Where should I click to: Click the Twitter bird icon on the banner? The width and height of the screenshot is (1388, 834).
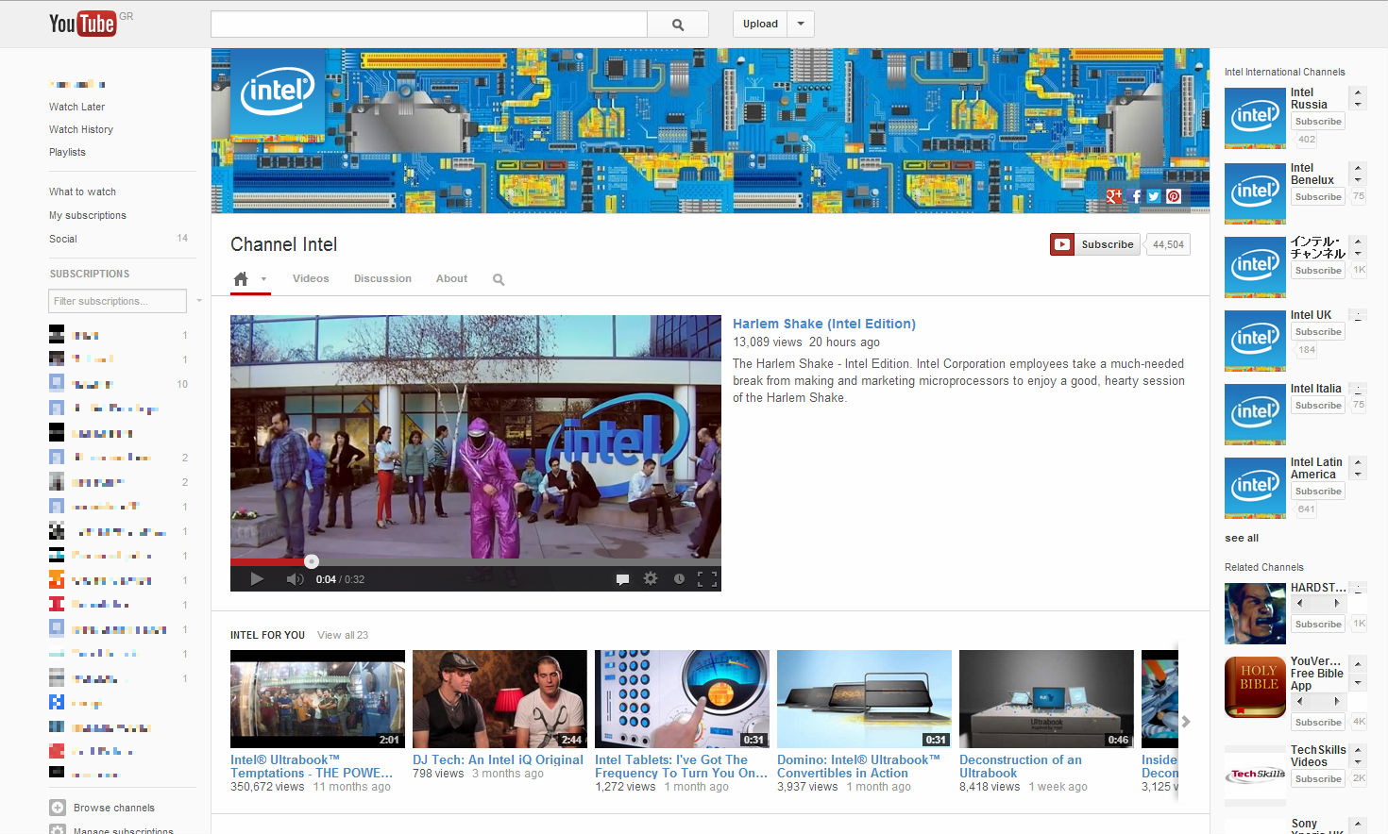point(1154,196)
